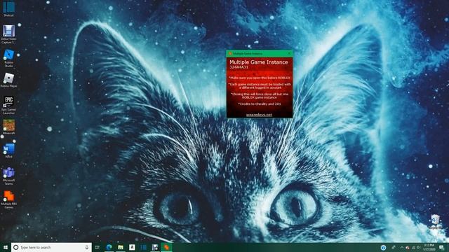The width and height of the screenshot is (449, 252).
Task: Open the taskbar clock and date
Action: pyautogui.click(x=429, y=247)
